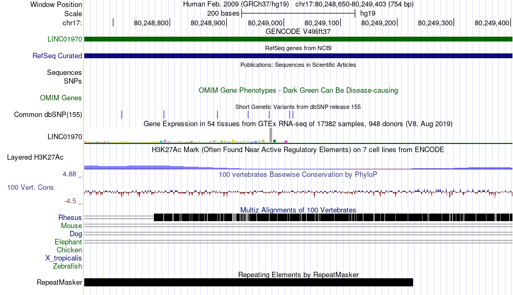Click the rightmost dbSNP variant tick

293,115
